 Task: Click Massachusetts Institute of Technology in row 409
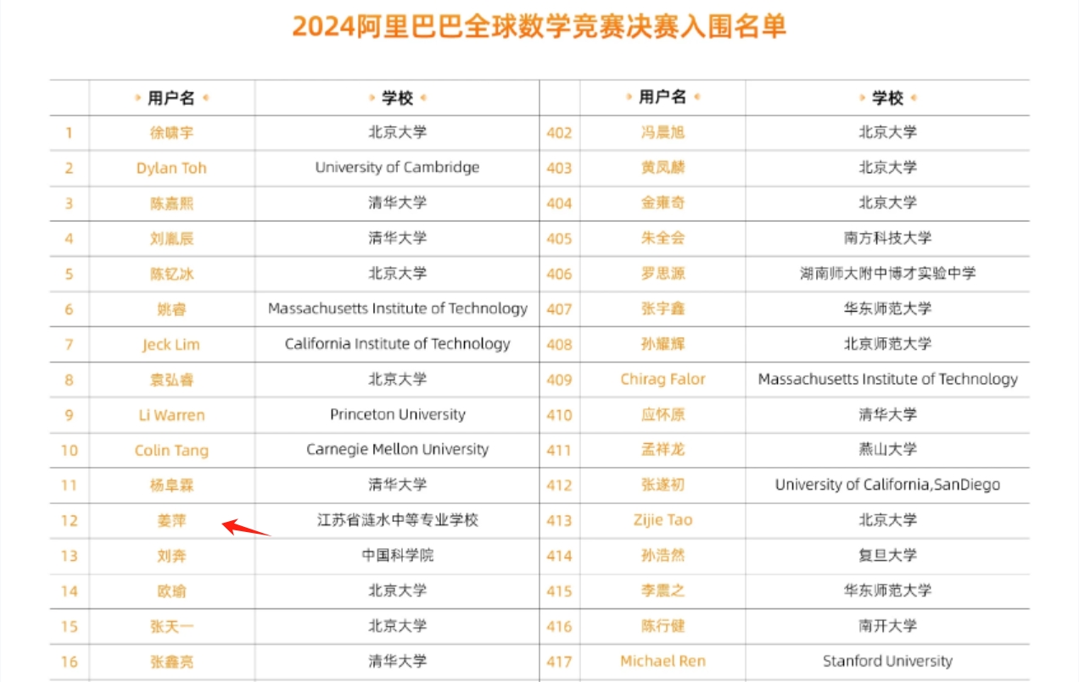pos(888,379)
